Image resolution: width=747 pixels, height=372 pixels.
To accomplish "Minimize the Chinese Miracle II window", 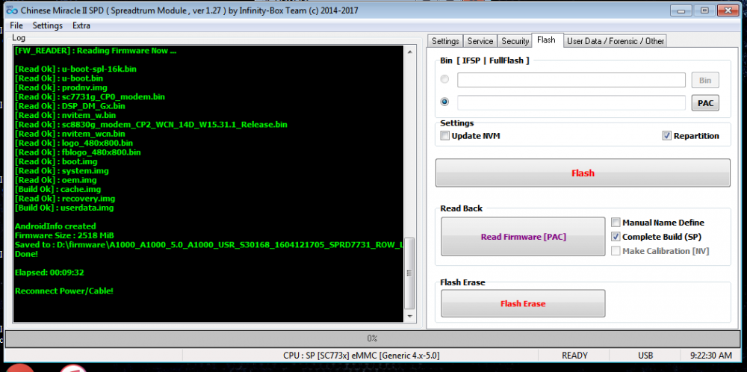I will [683, 10].
